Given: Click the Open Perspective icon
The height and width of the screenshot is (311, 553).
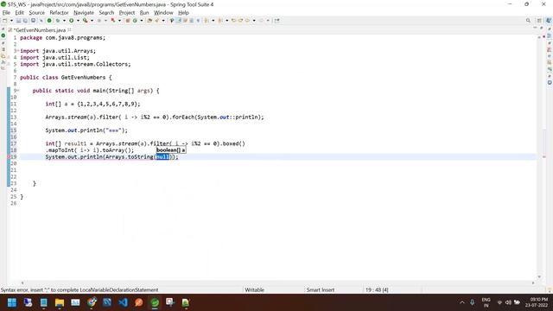Looking at the screenshot, I should tap(539, 21).
